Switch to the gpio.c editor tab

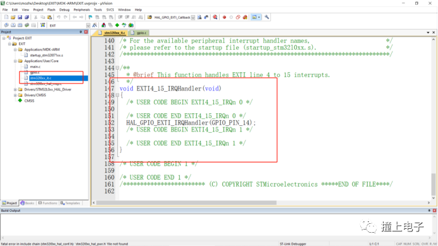139,33
